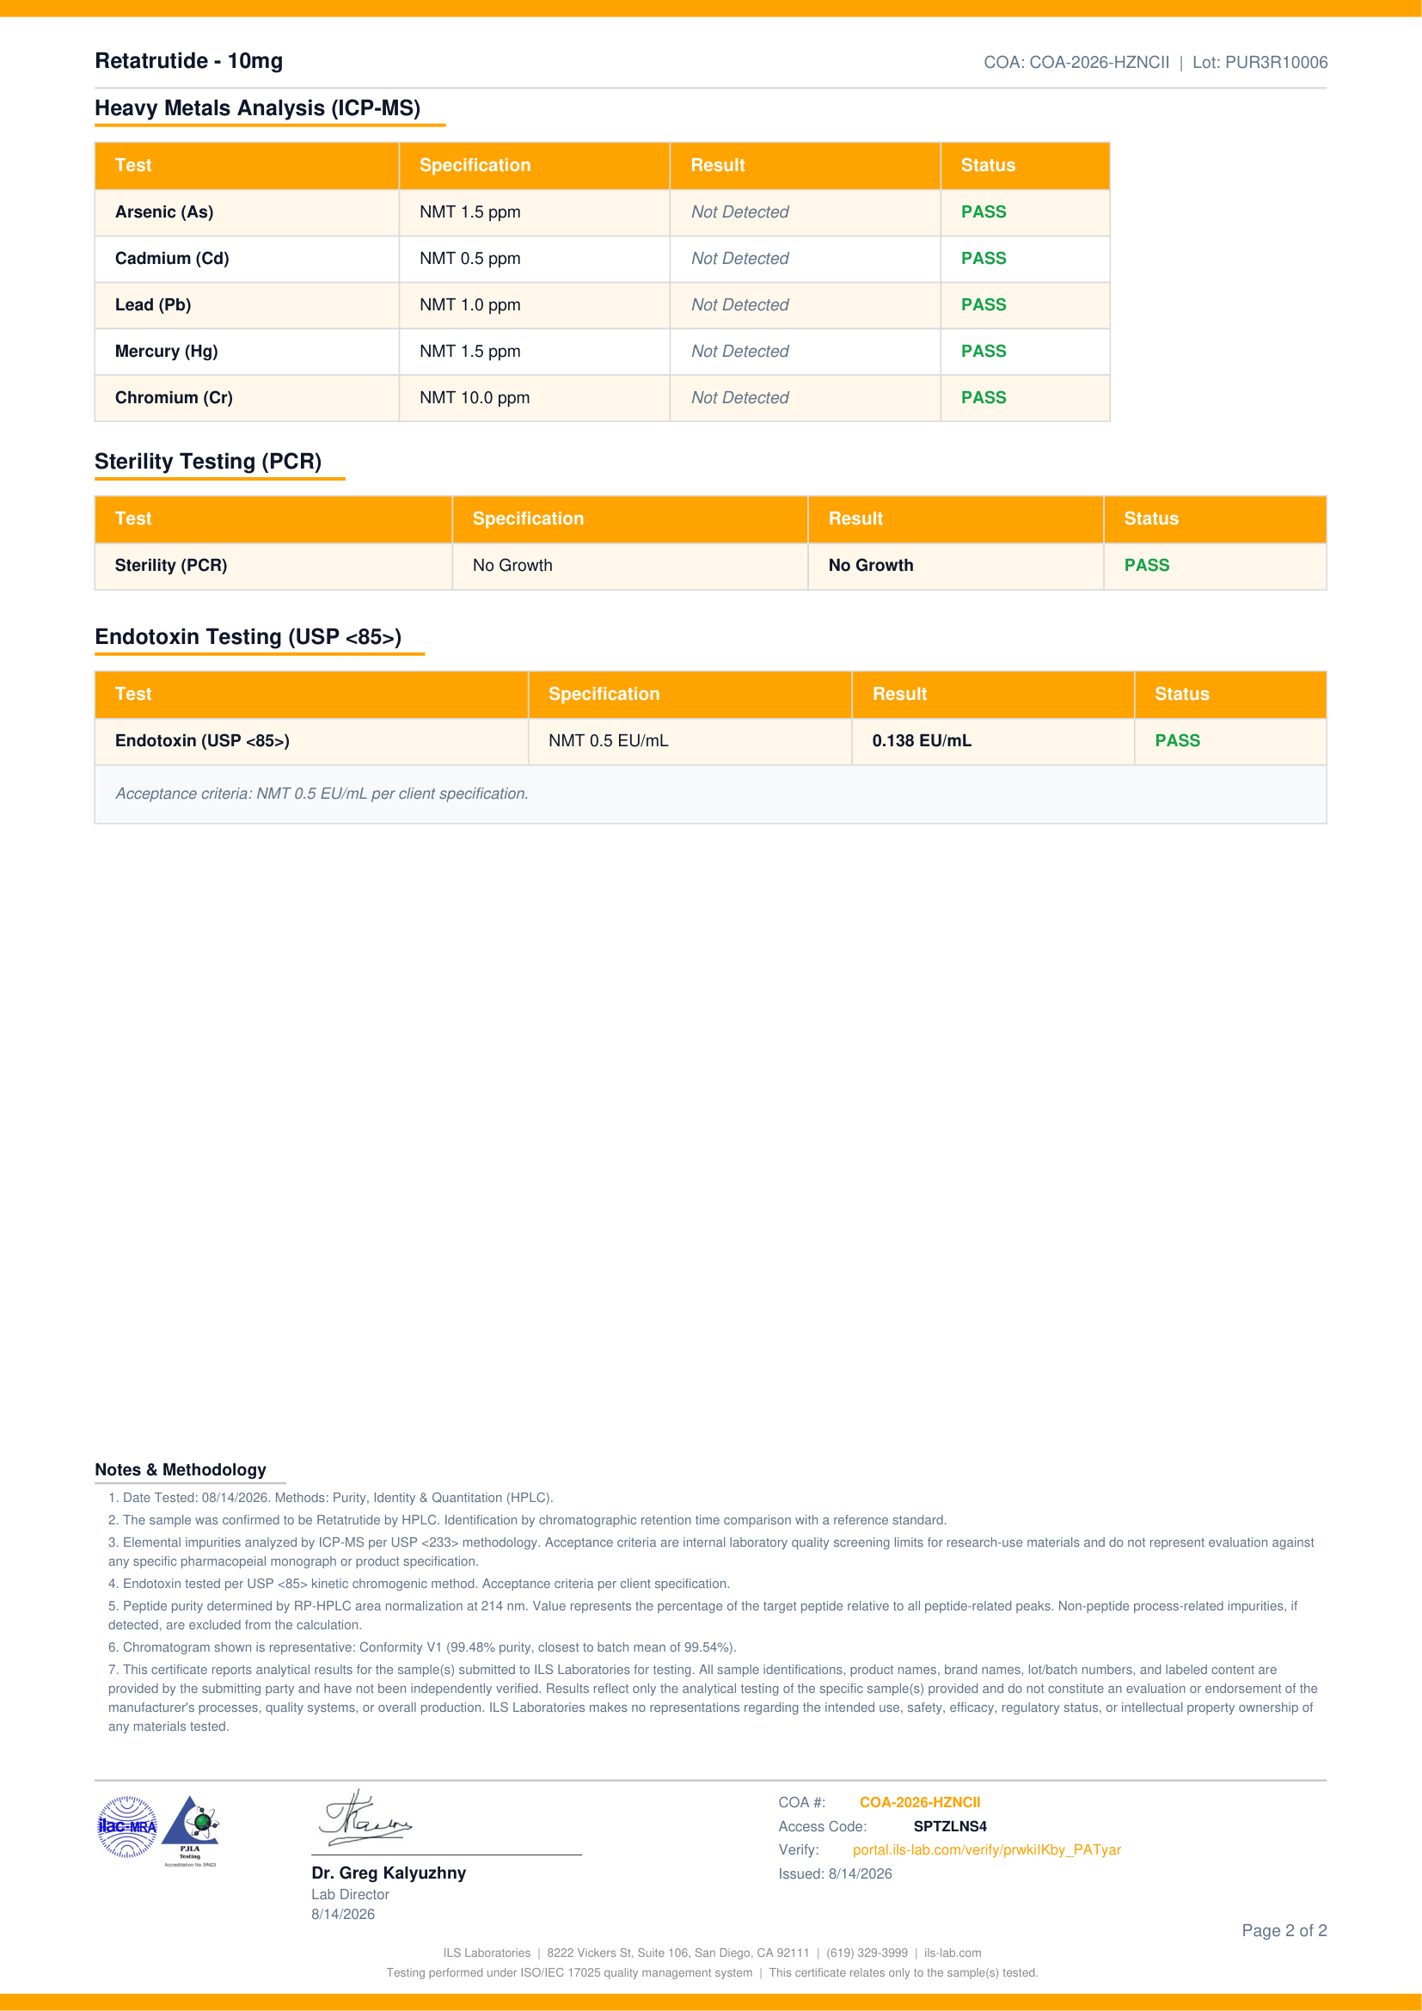Image resolution: width=1422 pixels, height=2011 pixels.
Task: Click the Dr. Greg Kalyuzhny name
Action: click(x=389, y=1873)
